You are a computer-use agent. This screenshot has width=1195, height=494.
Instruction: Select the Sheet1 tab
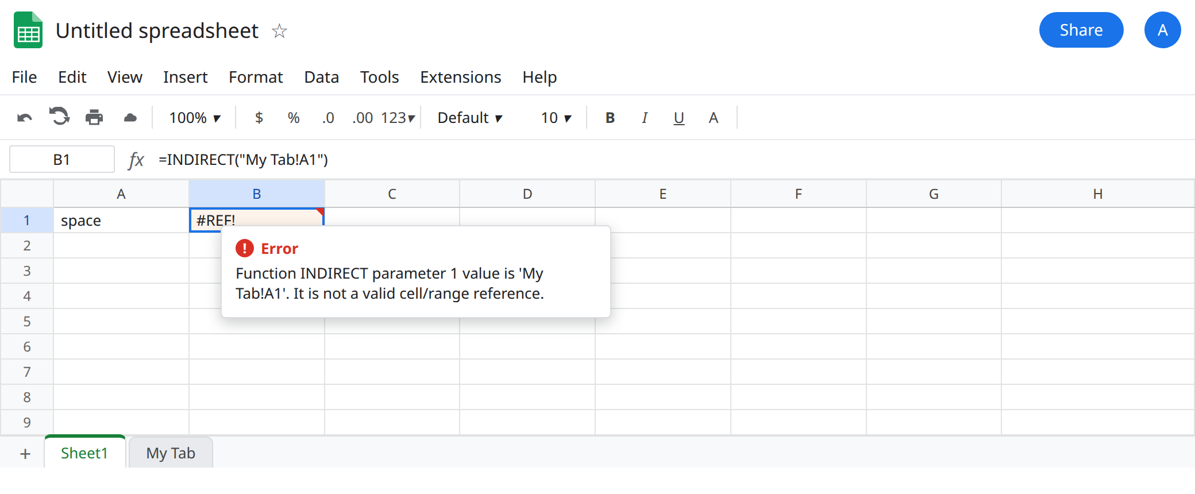(x=84, y=453)
